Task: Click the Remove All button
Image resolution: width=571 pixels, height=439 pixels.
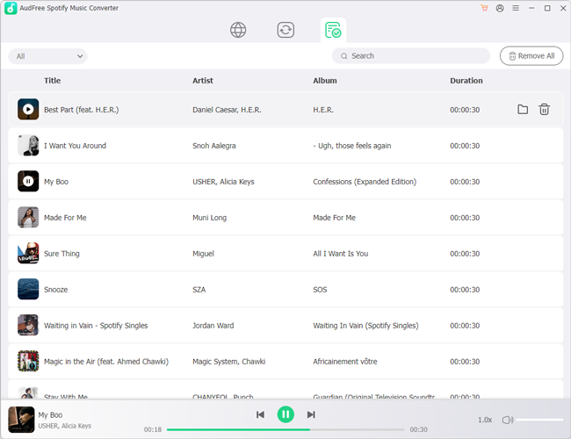Action: [x=531, y=56]
